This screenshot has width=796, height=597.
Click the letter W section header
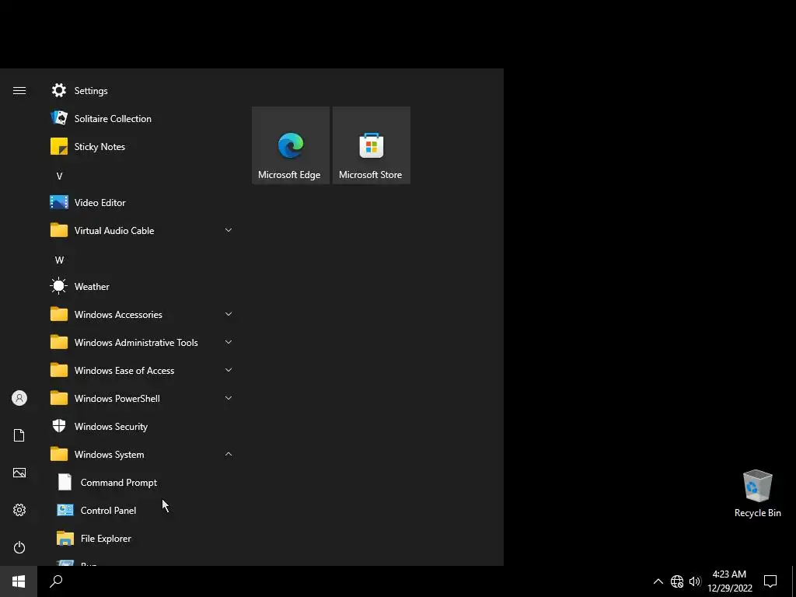59,260
